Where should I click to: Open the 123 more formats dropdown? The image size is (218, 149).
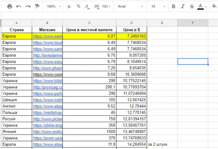[x=106, y=6]
